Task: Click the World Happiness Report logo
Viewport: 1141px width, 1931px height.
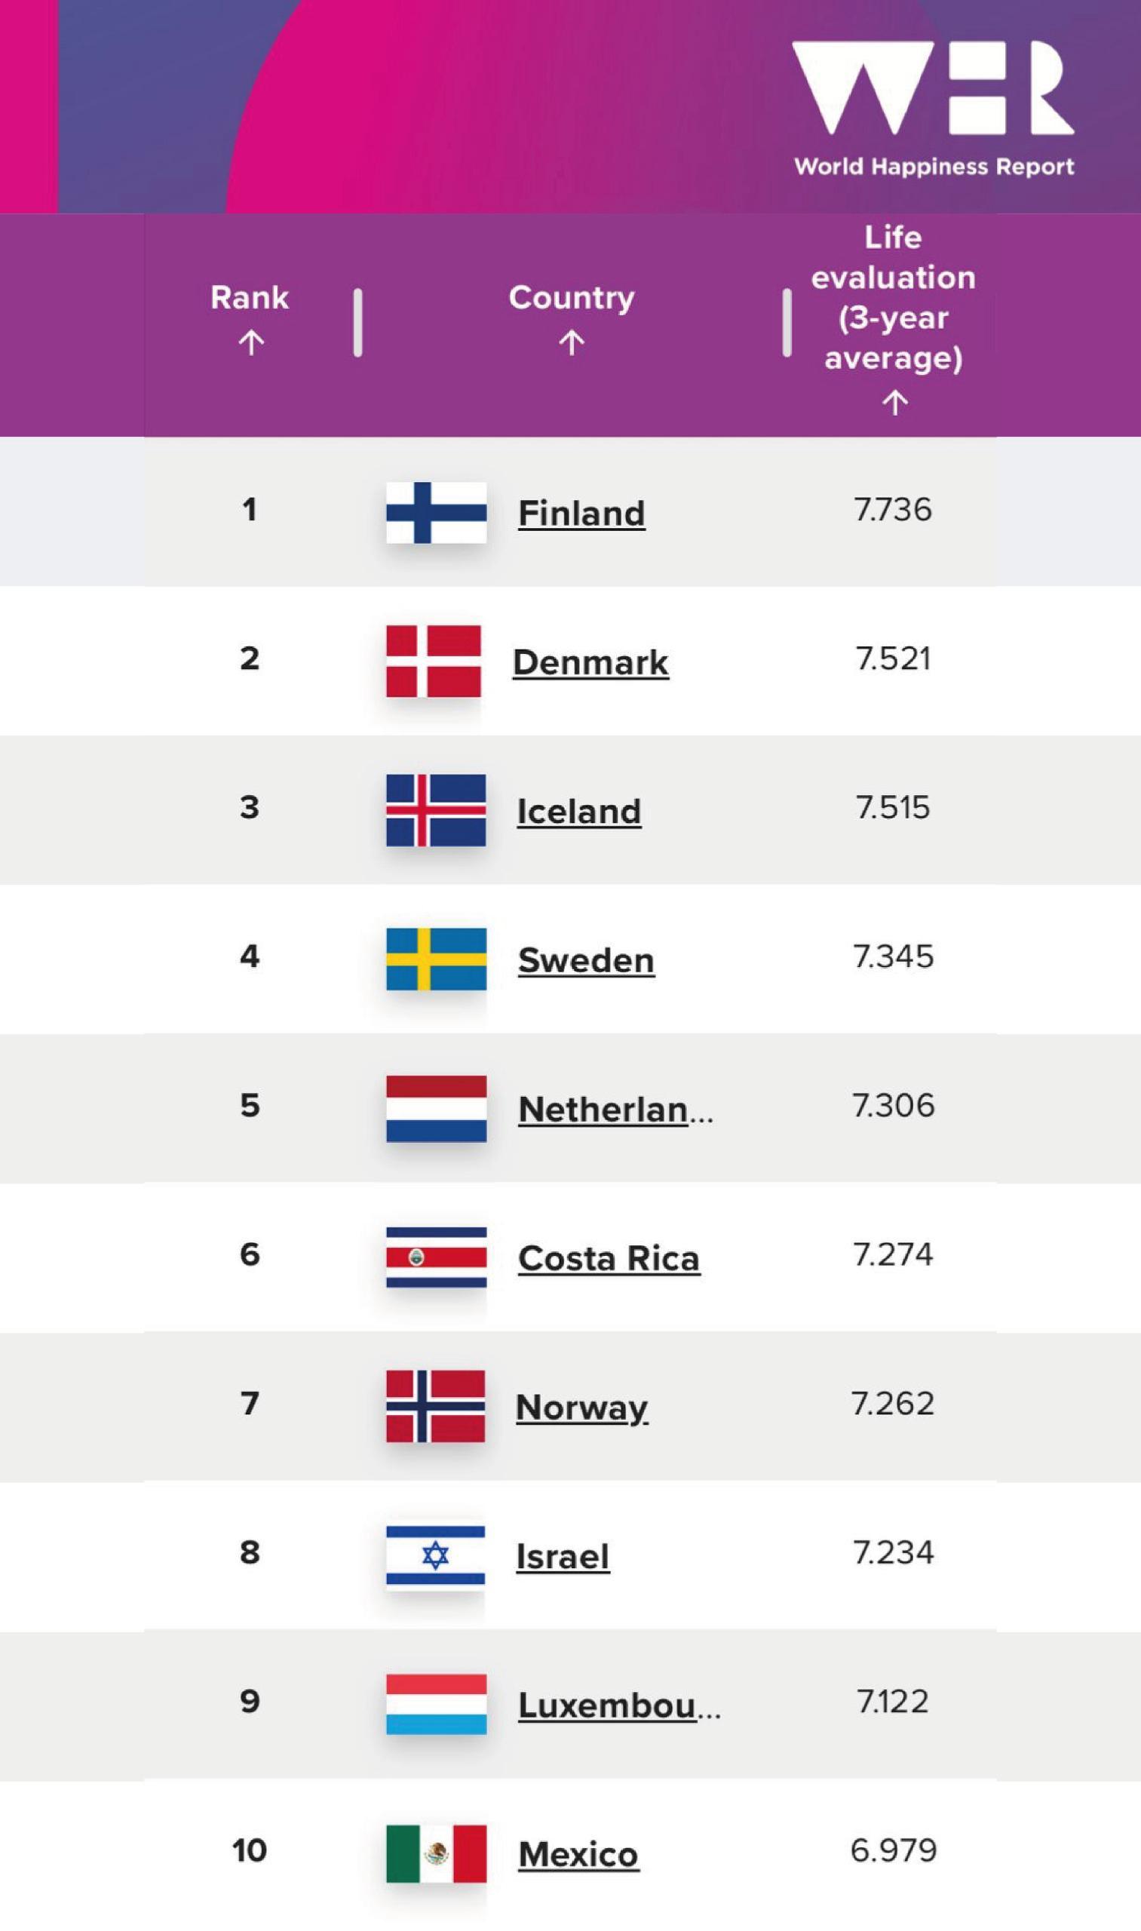Action: click(934, 108)
